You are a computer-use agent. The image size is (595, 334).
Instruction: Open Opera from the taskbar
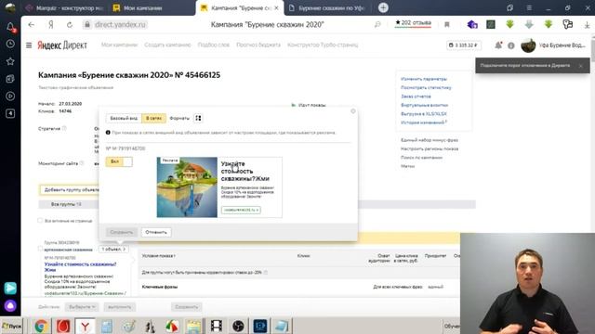click(x=63, y=326)
